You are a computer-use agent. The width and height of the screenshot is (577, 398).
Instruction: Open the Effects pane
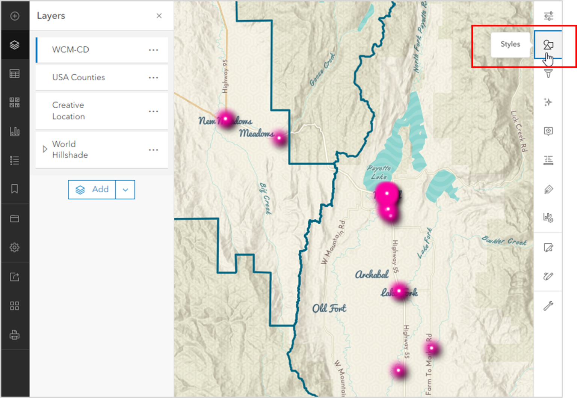pos(548,102)
